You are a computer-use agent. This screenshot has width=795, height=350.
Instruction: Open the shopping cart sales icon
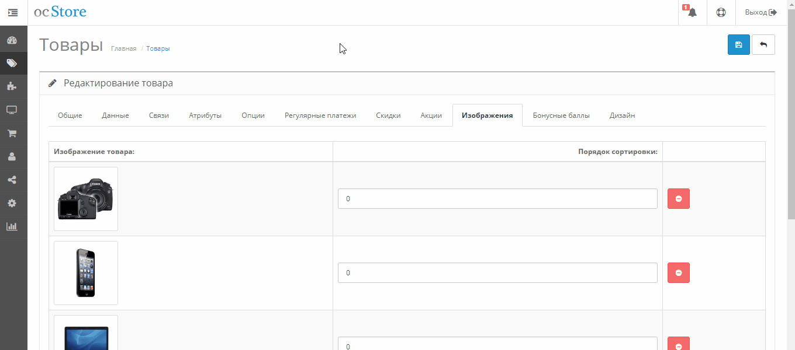(12, 134)
